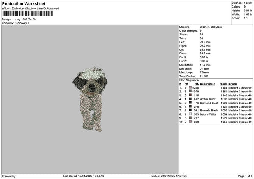The width and height of the screenshot is (254, 179).
Task: Select the Stitches count 14729
Action: pyautogui.click(x=248, y=3)
